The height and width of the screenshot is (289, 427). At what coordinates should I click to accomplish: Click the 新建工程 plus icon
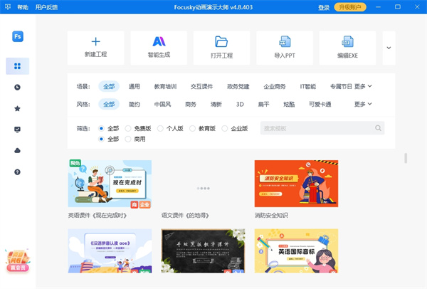pos(96,41)
